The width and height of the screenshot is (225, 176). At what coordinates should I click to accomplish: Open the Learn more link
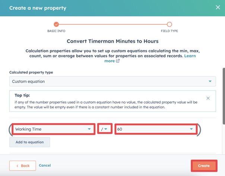[x=110, y=61]
